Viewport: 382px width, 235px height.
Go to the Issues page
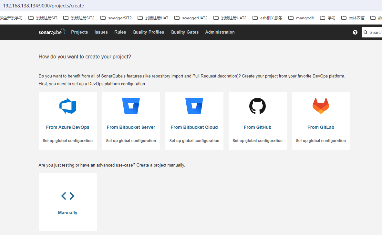pos(101,32)
